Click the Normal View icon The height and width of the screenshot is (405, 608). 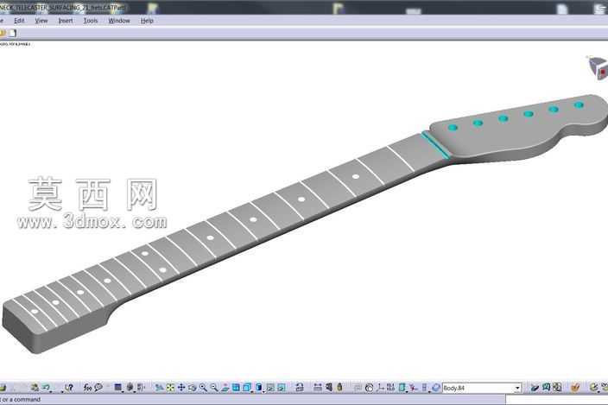[x=225, y=387]
